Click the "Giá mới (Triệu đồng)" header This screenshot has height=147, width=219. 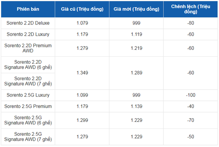[137, 9]
